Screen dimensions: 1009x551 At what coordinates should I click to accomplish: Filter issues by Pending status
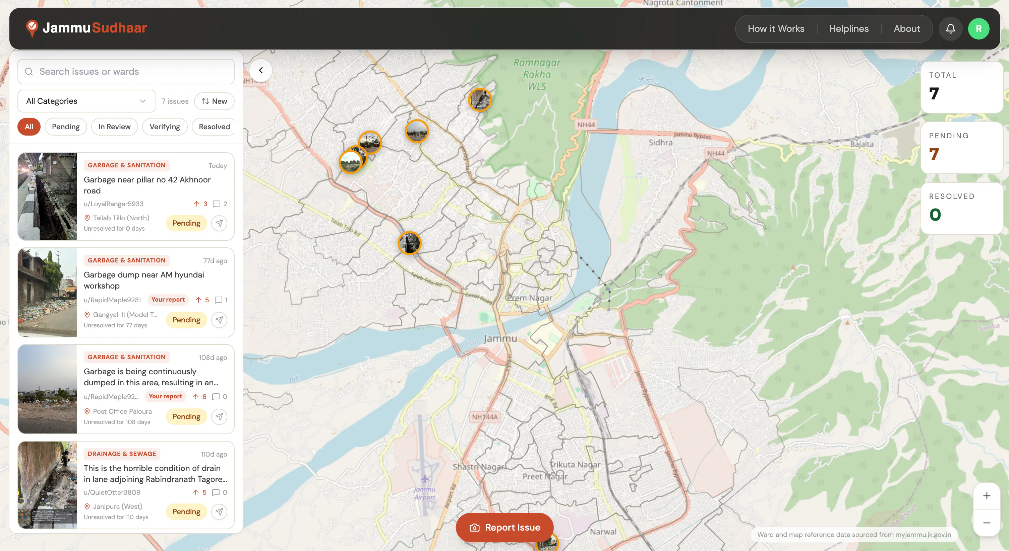coord(66,127)
